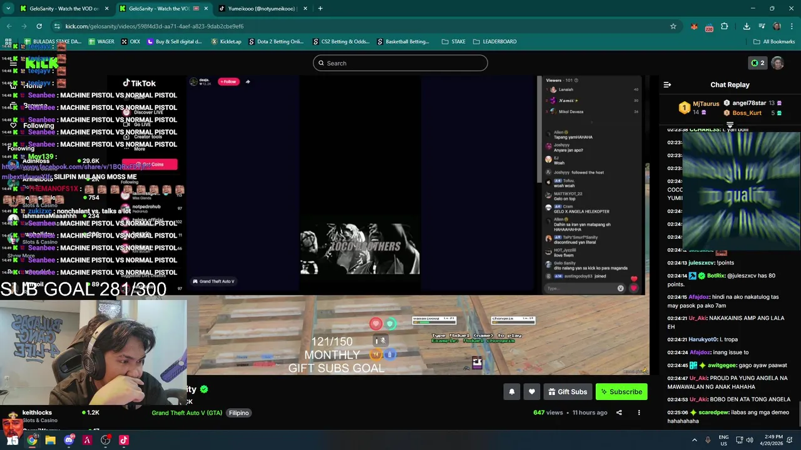Toggle follow with the heart button

click(x=531, y=392)
